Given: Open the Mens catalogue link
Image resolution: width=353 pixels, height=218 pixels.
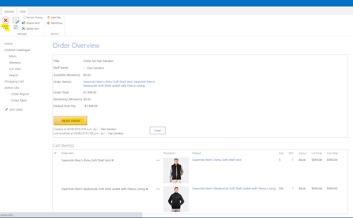Looking at the screenshot, I should 13,56.
